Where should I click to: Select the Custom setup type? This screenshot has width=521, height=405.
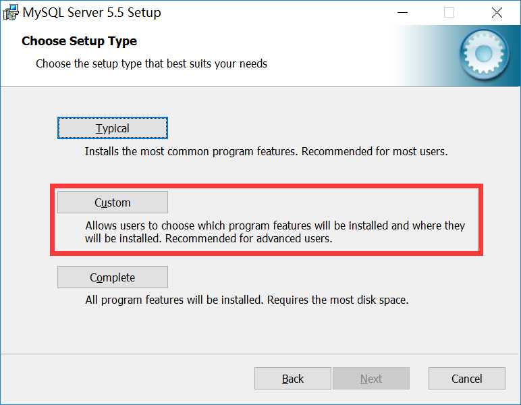click(113, 202)
